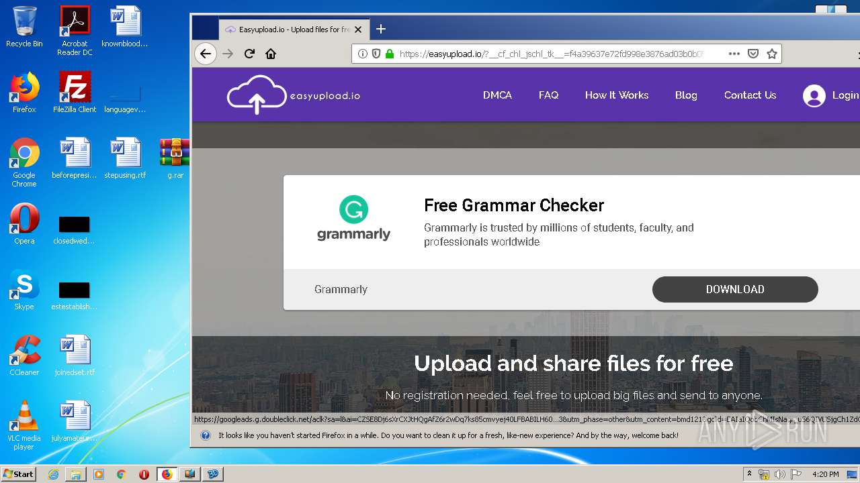Click the Login user avatar icon
The image size is (860, 483).
(x=814, y=96)
